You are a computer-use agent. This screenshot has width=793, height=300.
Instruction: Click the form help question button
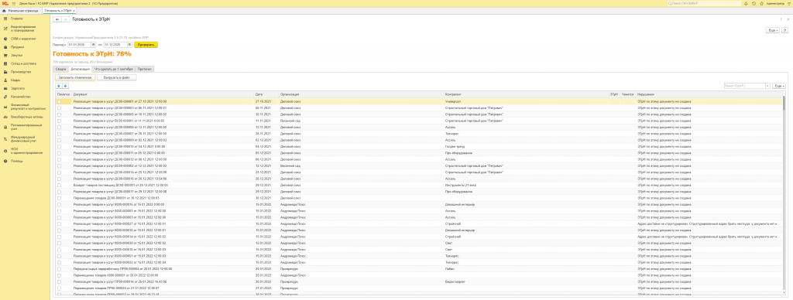(x=785, y=30)
